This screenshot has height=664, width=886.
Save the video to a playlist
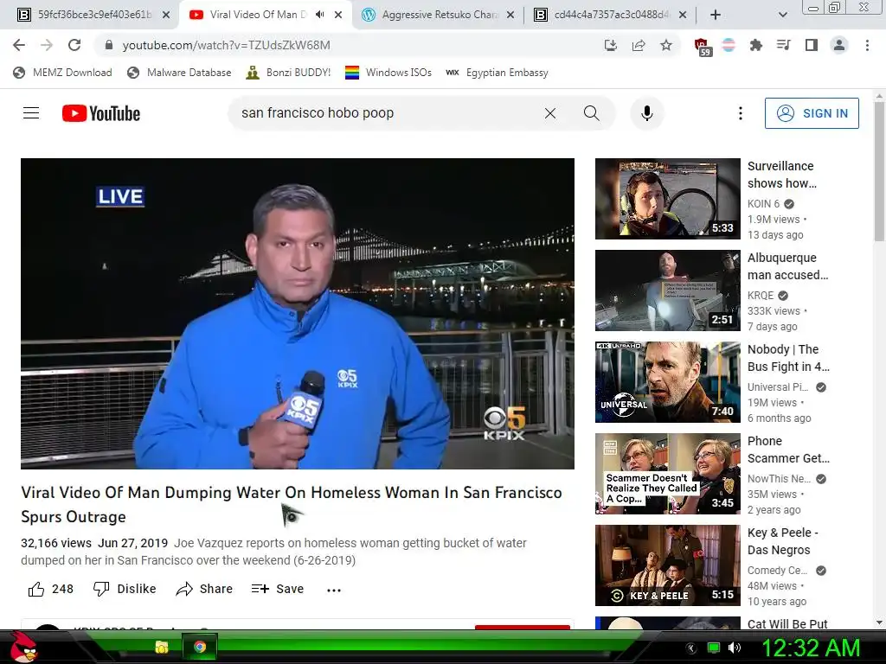point(278,589)
